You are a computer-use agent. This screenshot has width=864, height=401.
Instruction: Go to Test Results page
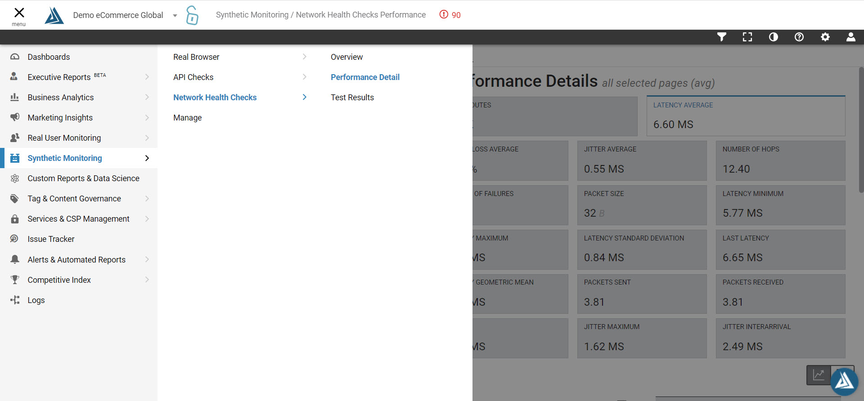click(x=352, y=98)
